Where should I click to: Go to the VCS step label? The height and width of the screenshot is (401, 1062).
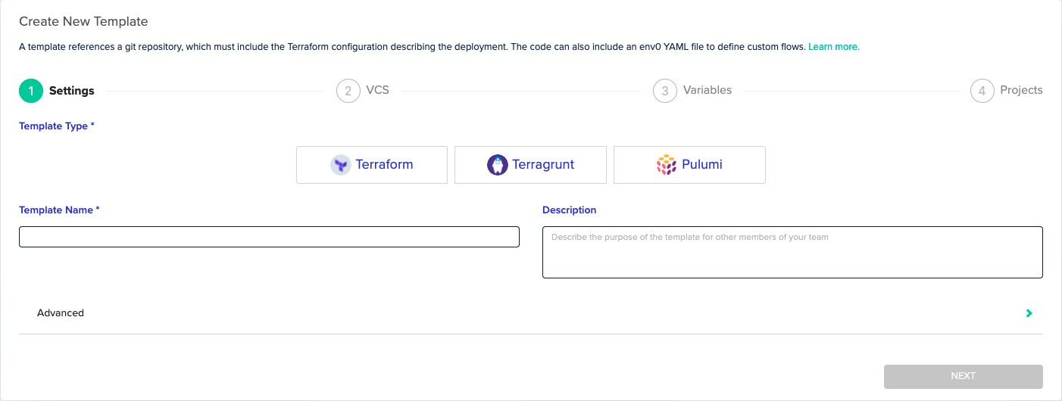(377, 90)
